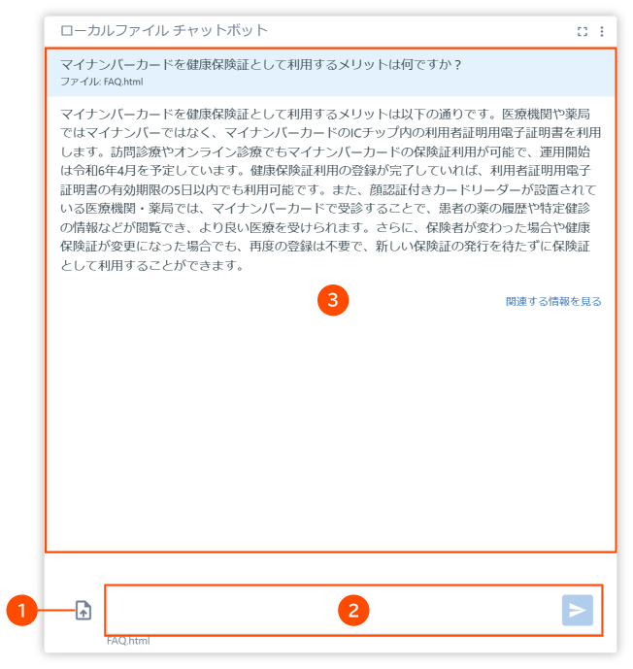Click answer line starting します。訪問診療や
Image resolution: width=633 pixels, height=669 pixels.
(325, 151)
